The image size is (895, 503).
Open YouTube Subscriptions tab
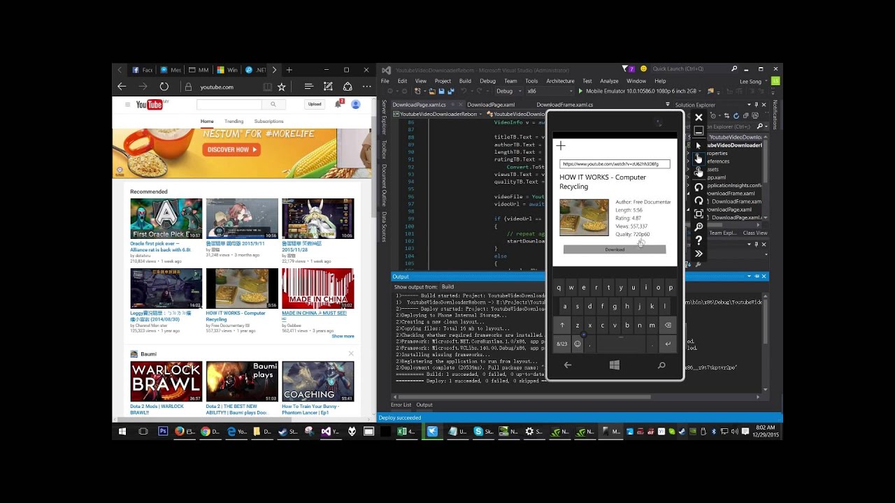[x=269, y=122]
